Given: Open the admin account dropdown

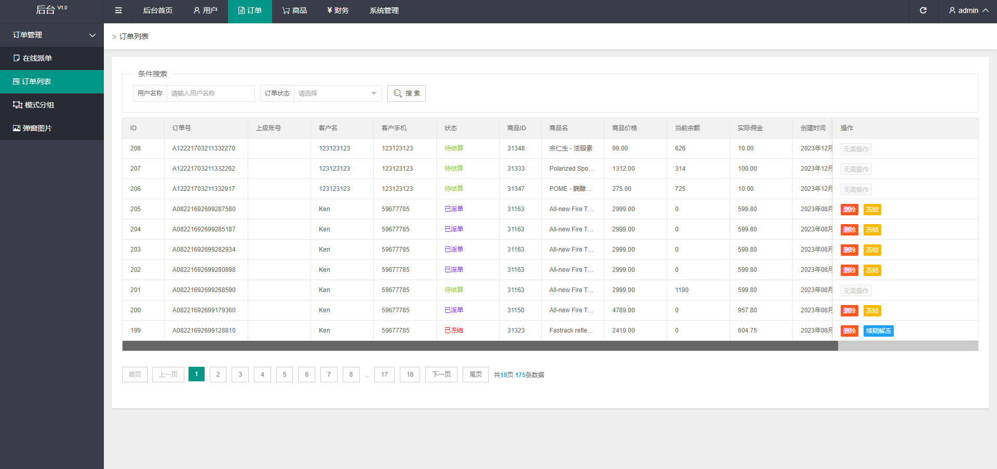Looking at the screenshot, I should point(968,10).
